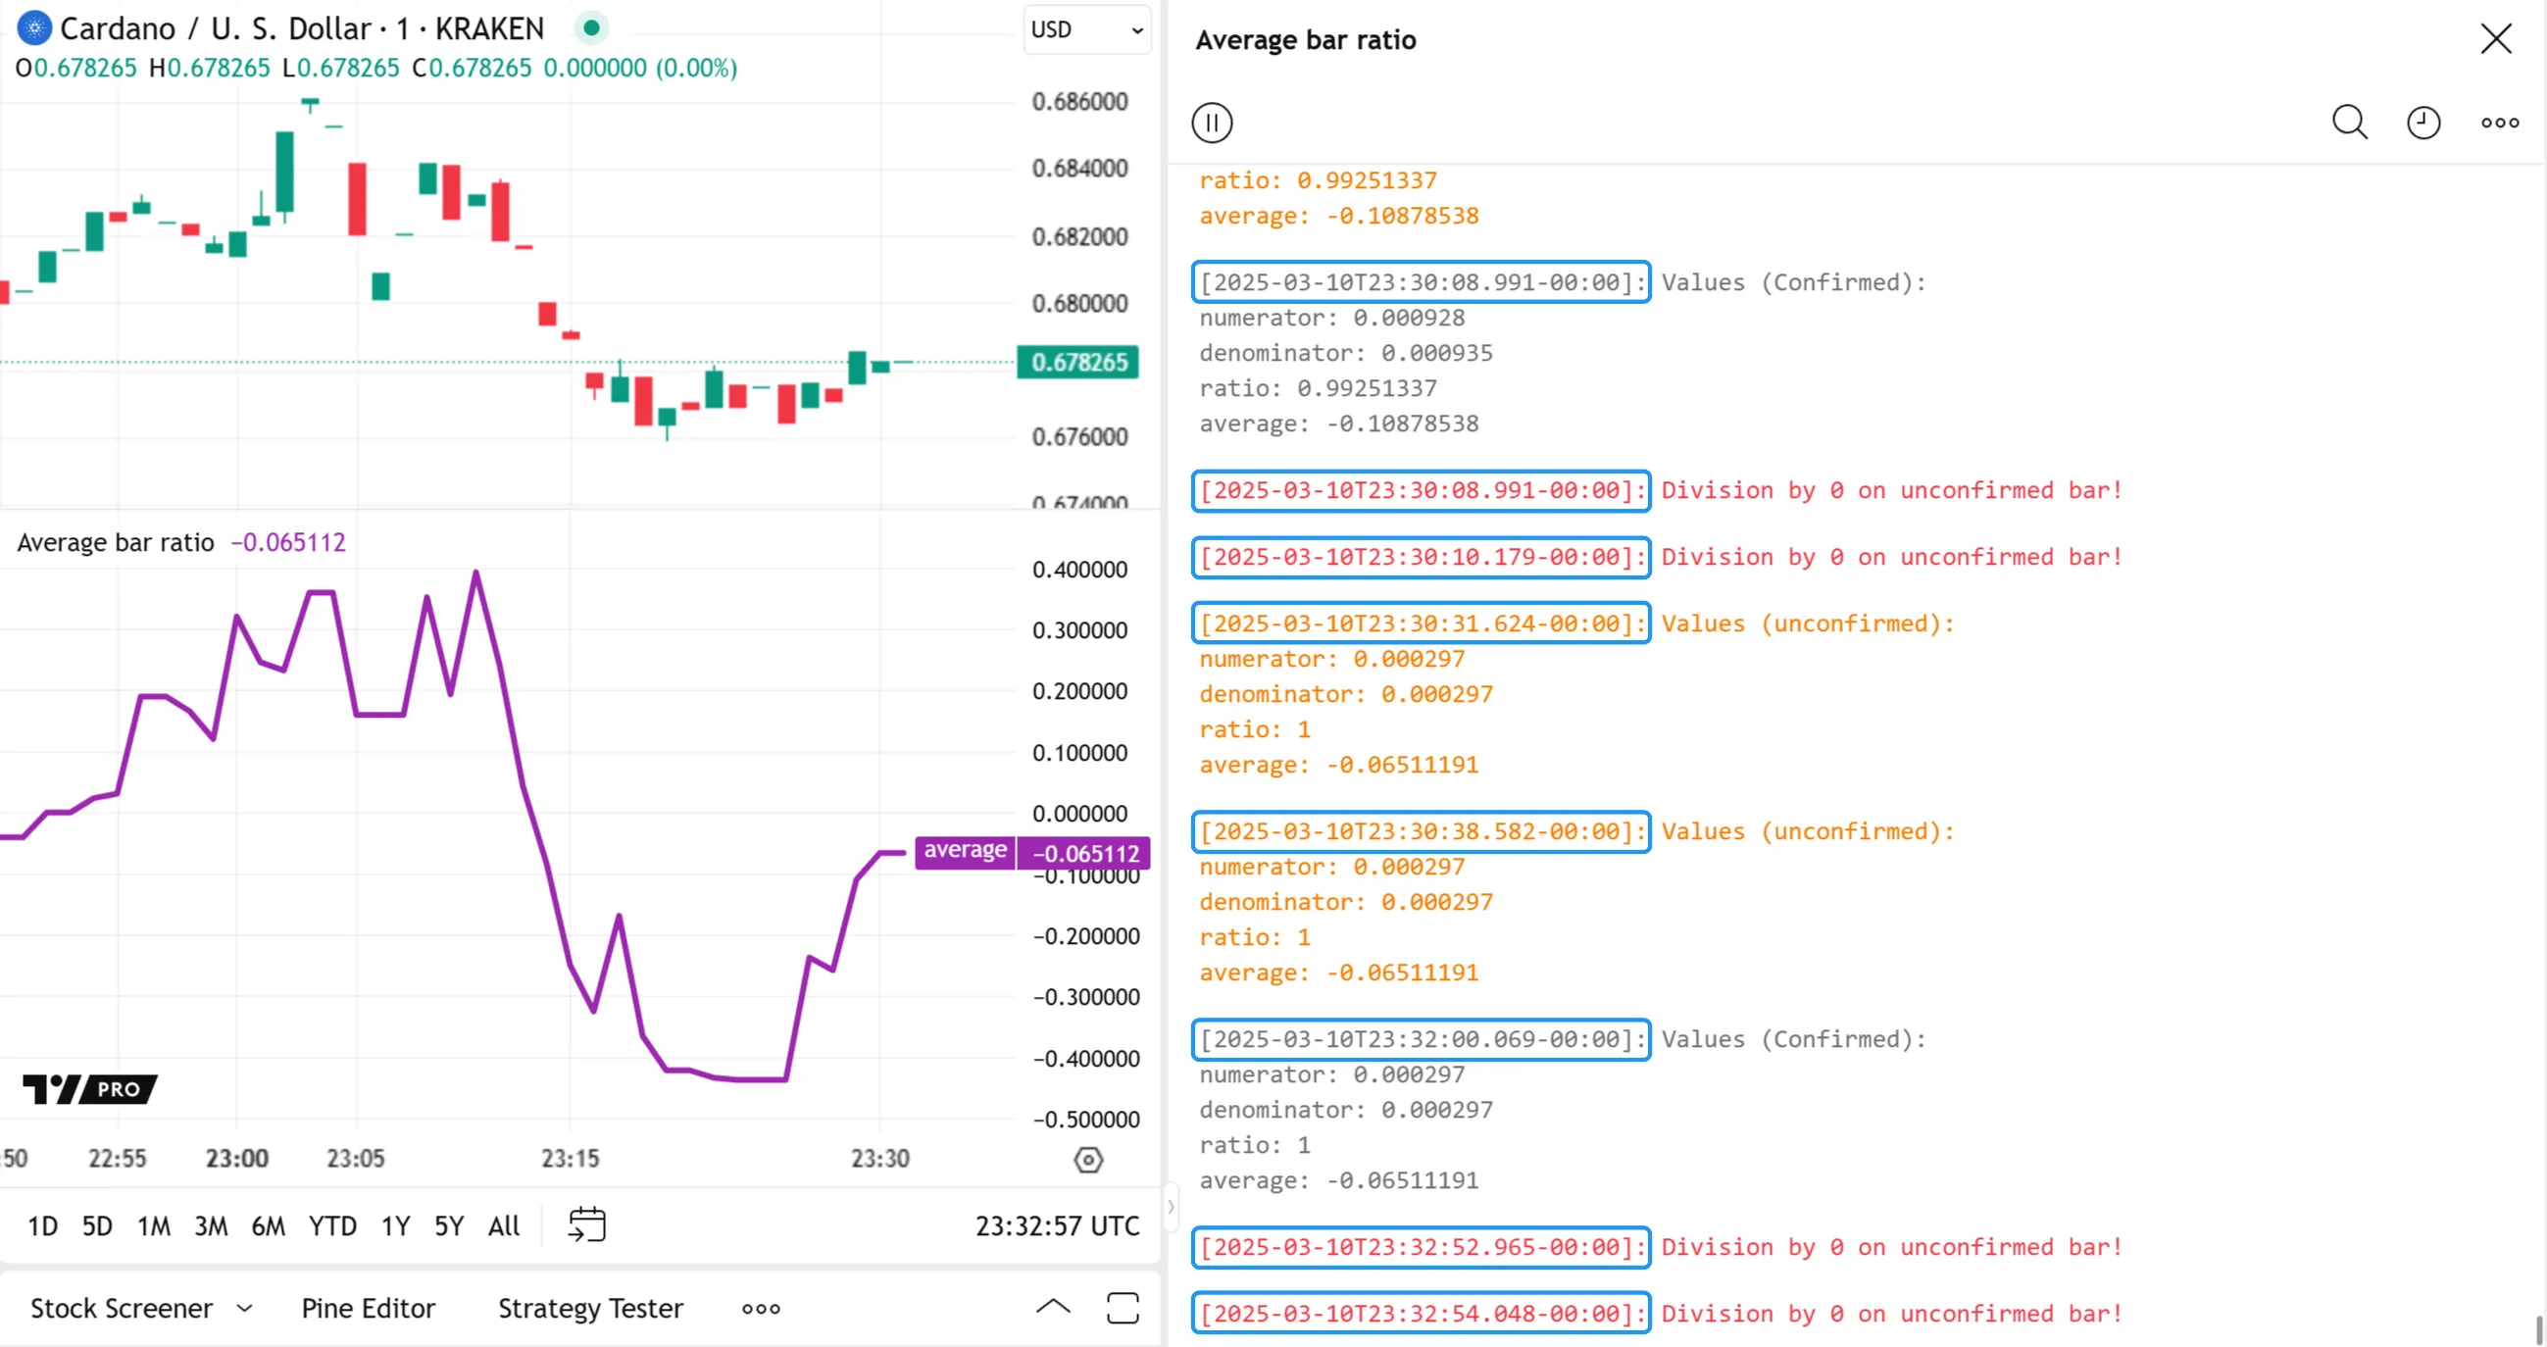Screen dimensions: 2547x1347
Task: Select the 1D time range
Action: point(42,1226)
